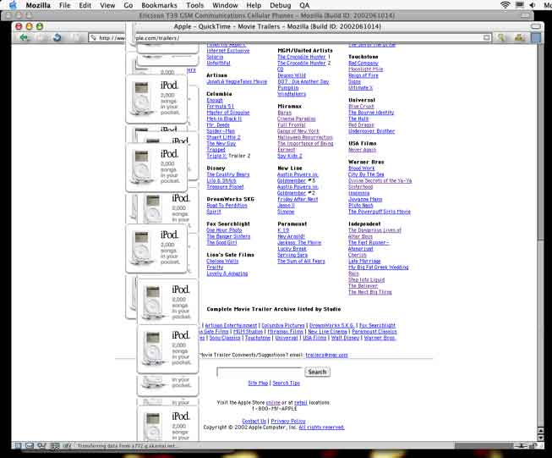Click the Search button below the page

point(317,372)
